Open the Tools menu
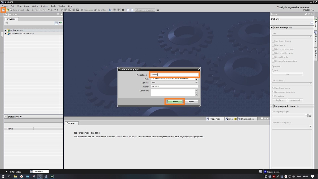Image resolution: width=318 pixels, height=179 pixels. [x=53, y=6]
